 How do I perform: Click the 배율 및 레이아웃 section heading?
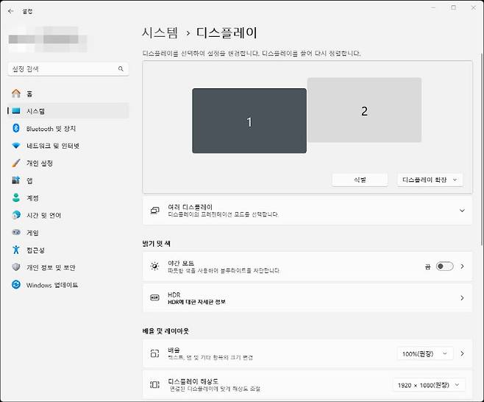point(166,331)
